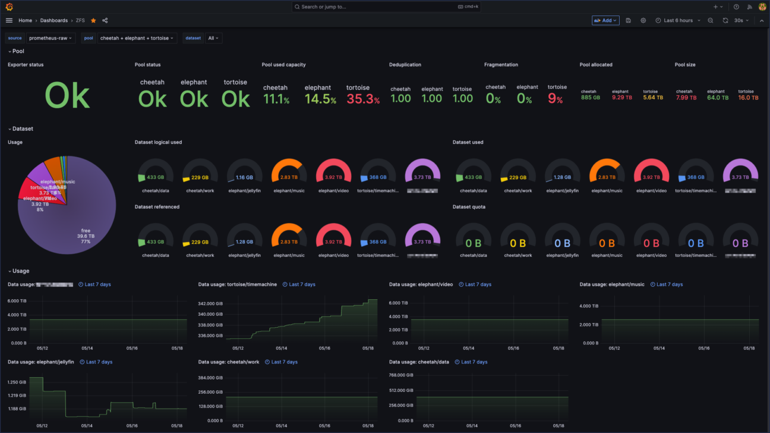The width and height of the screenshot is (770, 433).
Task: Click cheetah 11.1% used capacity value
Action: (x=276, y=99)
